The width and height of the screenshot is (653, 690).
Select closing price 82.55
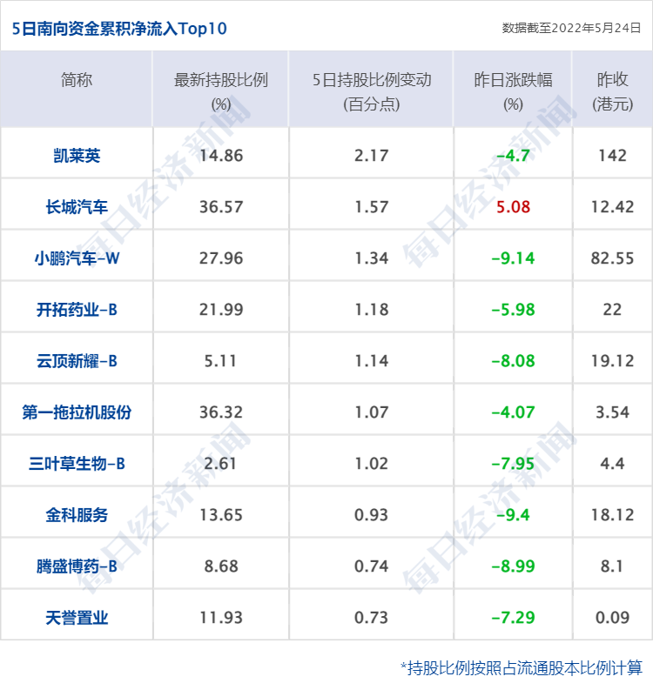coord(612,258)
